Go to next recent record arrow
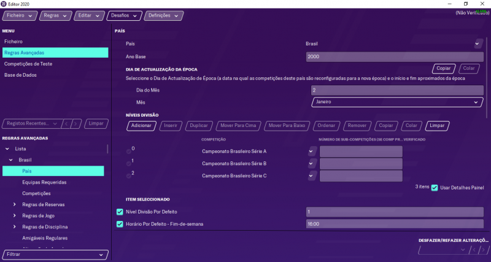 coord(75,124)
